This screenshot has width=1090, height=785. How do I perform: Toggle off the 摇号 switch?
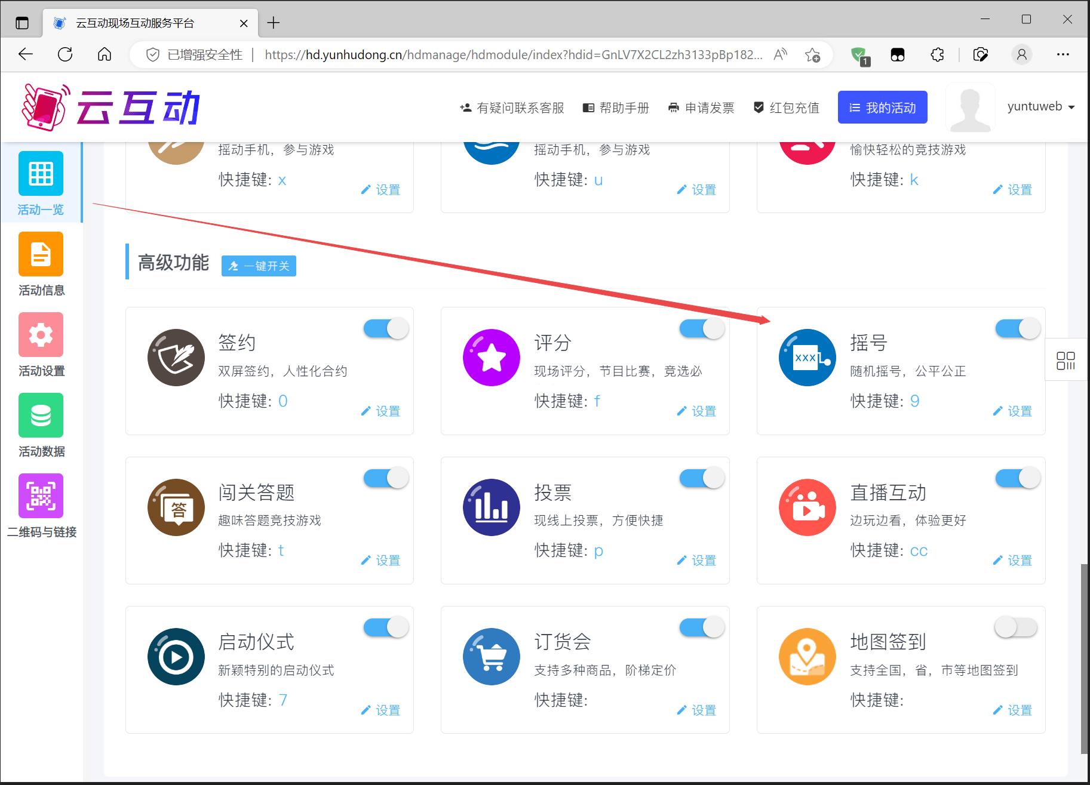(1018, 328)
